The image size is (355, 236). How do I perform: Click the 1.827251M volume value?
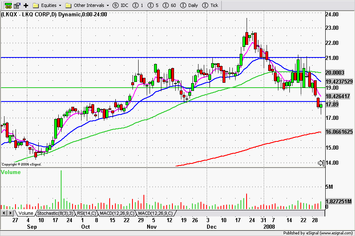tap(338, 201)
